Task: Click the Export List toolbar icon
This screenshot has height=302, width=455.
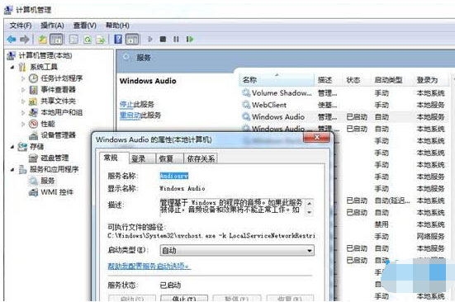Action: click(x=101, y=39)
